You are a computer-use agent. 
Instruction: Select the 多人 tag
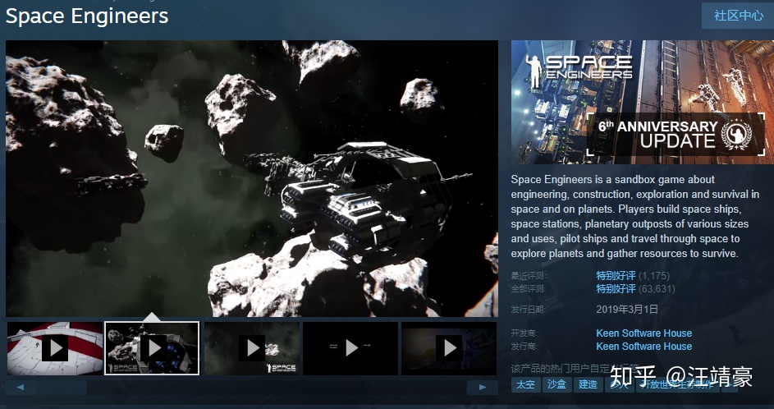click(x=619, y=385)
